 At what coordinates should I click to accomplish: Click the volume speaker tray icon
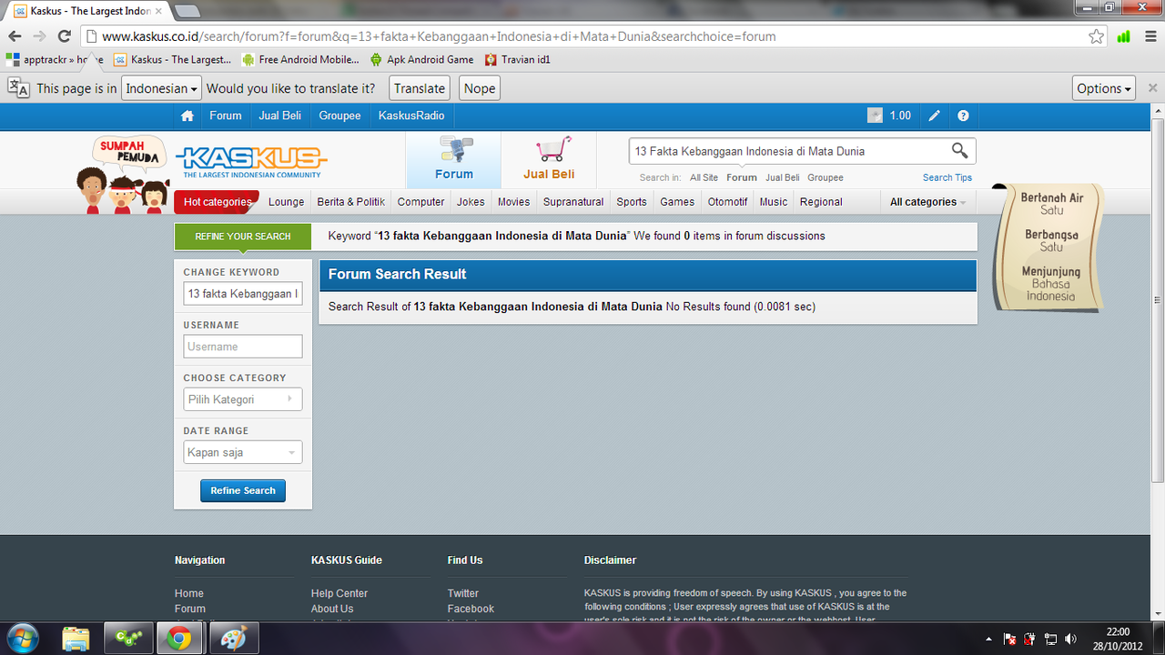[x=1070, y=639]
